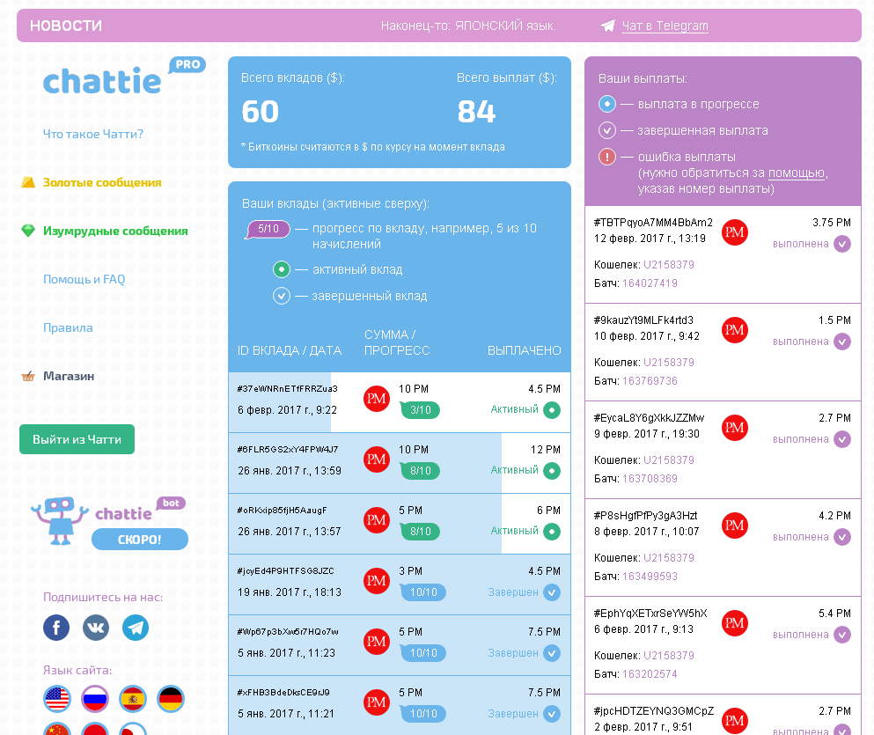
Task: Open the Telegram subscribe icon
Action: pyautogui.click(x=136, y=628)
